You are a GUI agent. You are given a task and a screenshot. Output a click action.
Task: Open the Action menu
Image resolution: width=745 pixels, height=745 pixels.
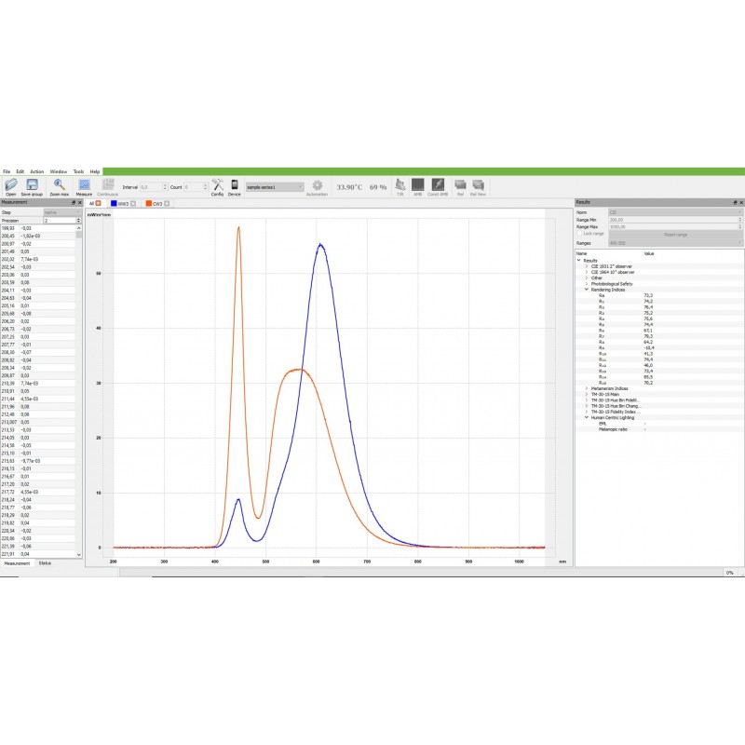[36, 171]
